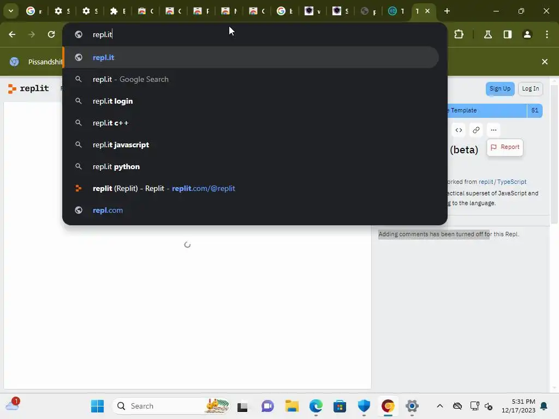Image resolution: width=559 pixels, height=419 pixels.
Task: Report this Repl
Action: click(505, 147)
